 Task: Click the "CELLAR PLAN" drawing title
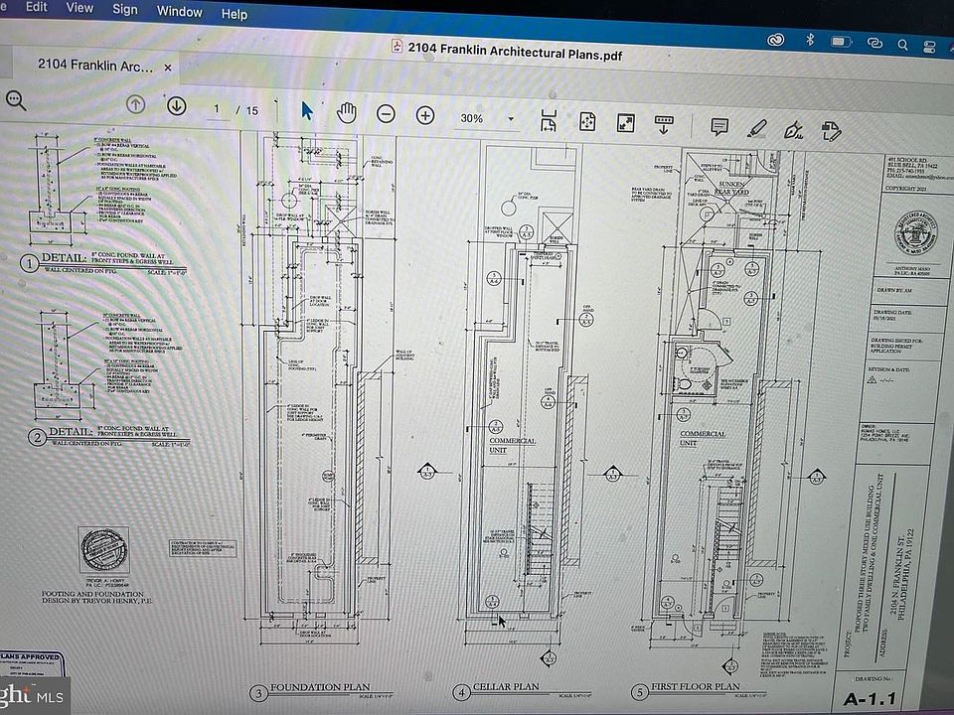(x=506, y=686)
